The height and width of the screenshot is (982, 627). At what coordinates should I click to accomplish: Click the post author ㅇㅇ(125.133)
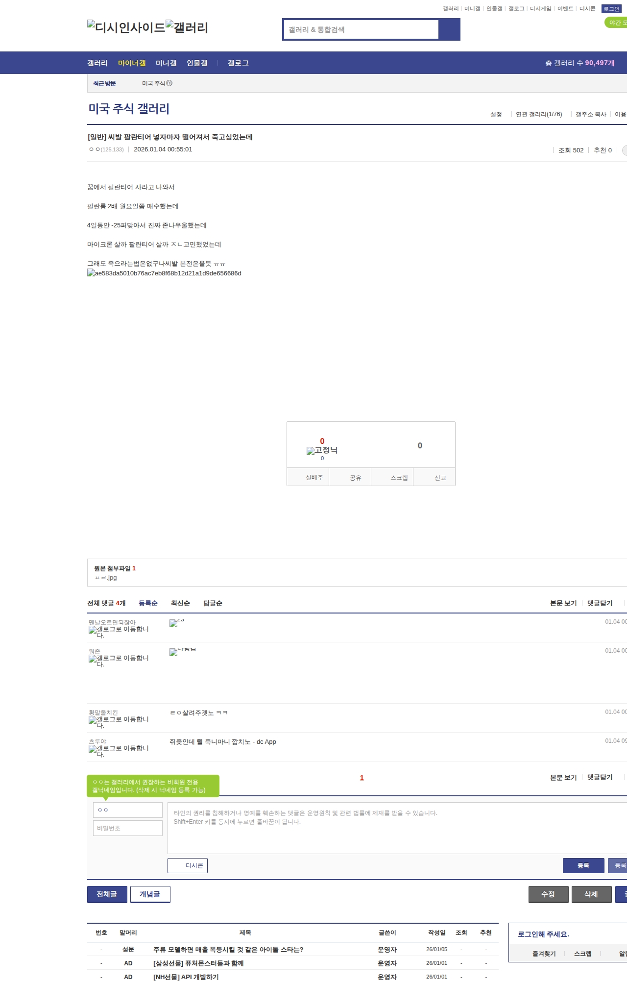pos(106,149)
